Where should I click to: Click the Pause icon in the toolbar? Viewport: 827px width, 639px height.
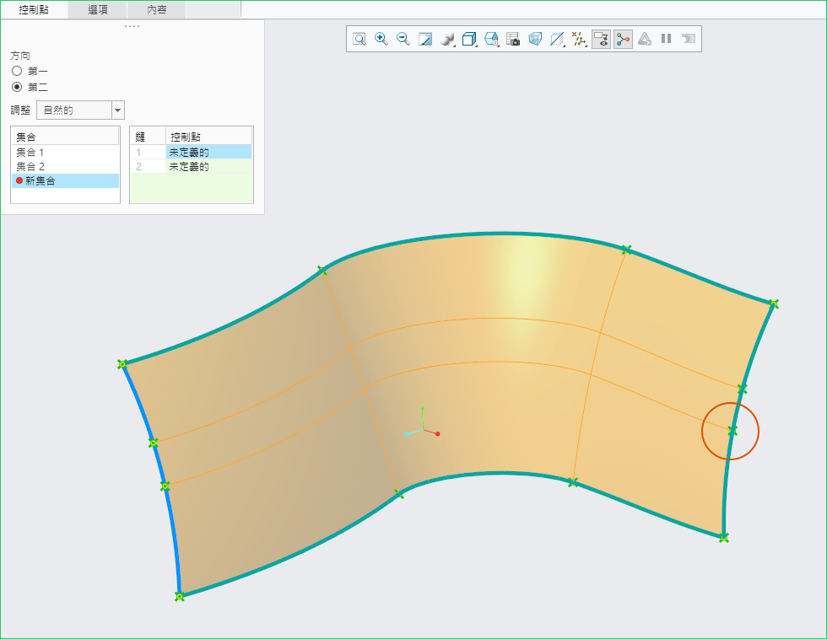(667, 39)
